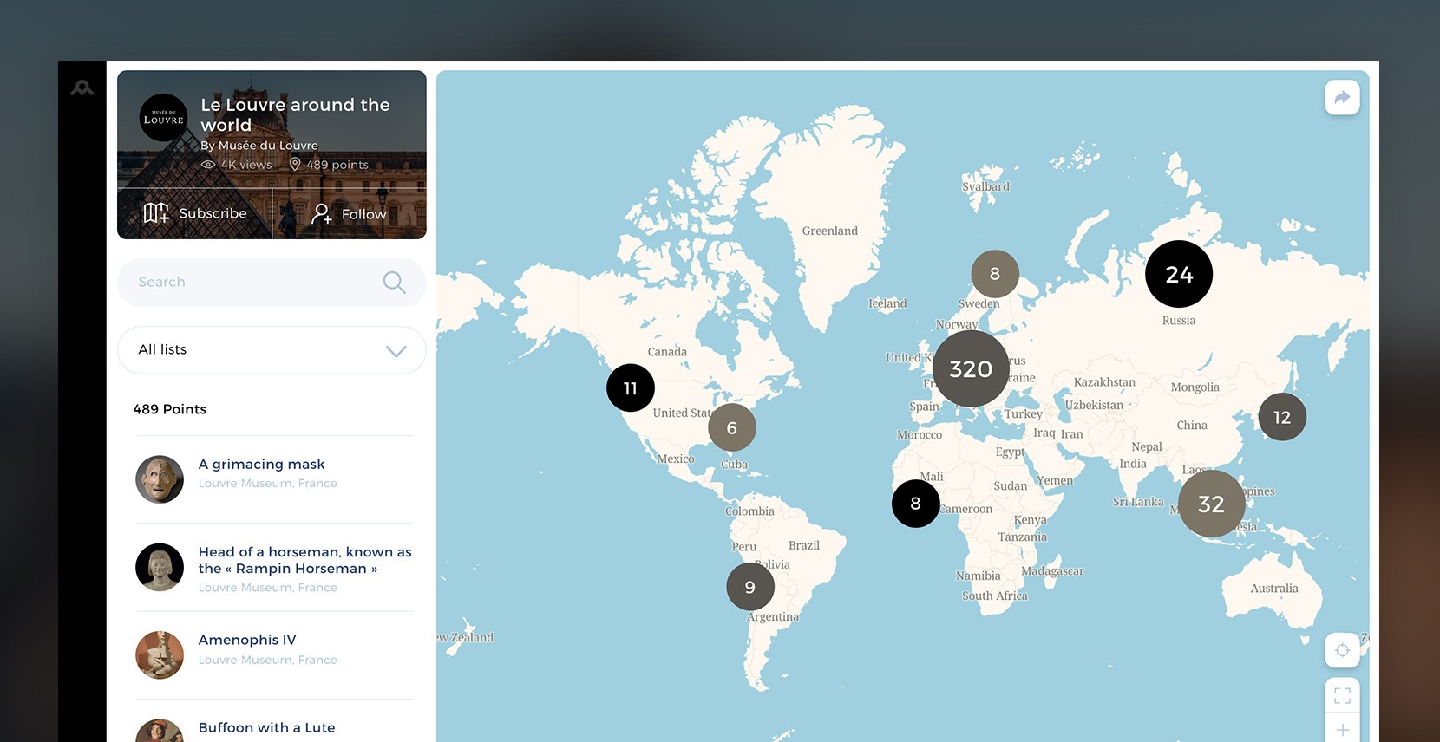Open the 9 points cluster in South America
The width and height of the screenshot is (1440, 742).
pos(750,587)
